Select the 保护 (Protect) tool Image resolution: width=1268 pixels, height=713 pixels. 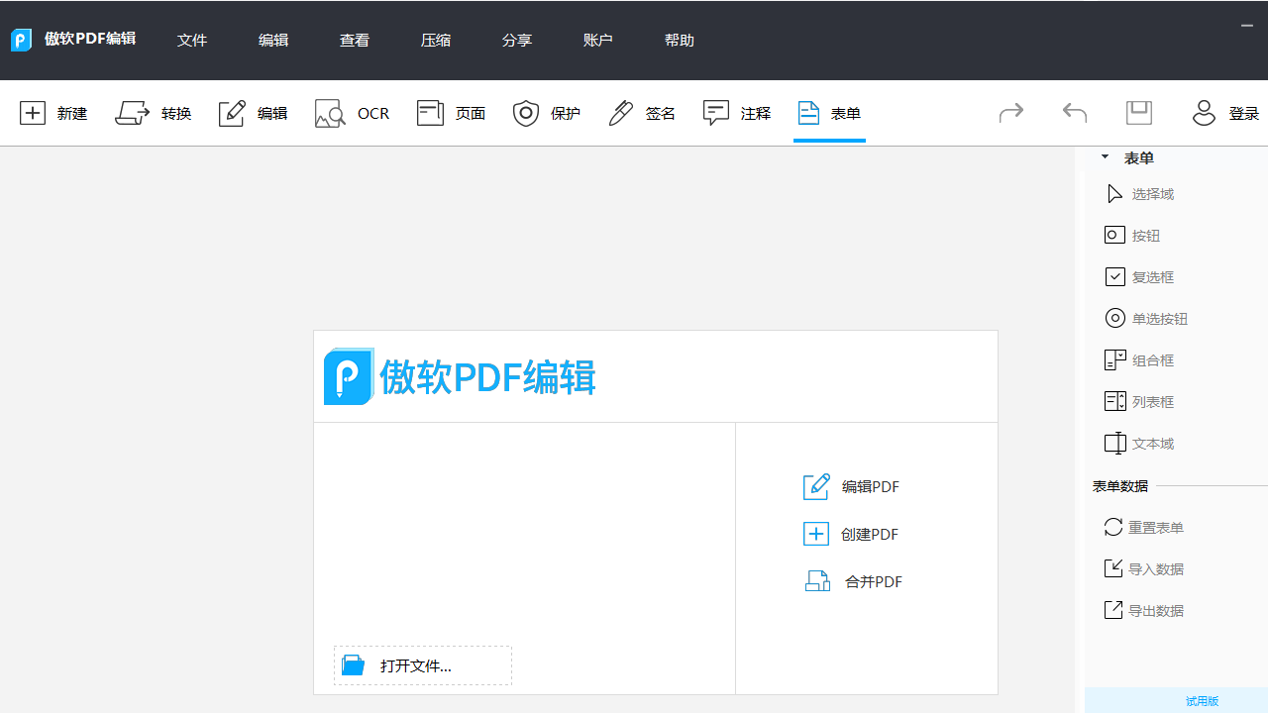[x=546, y=113]
